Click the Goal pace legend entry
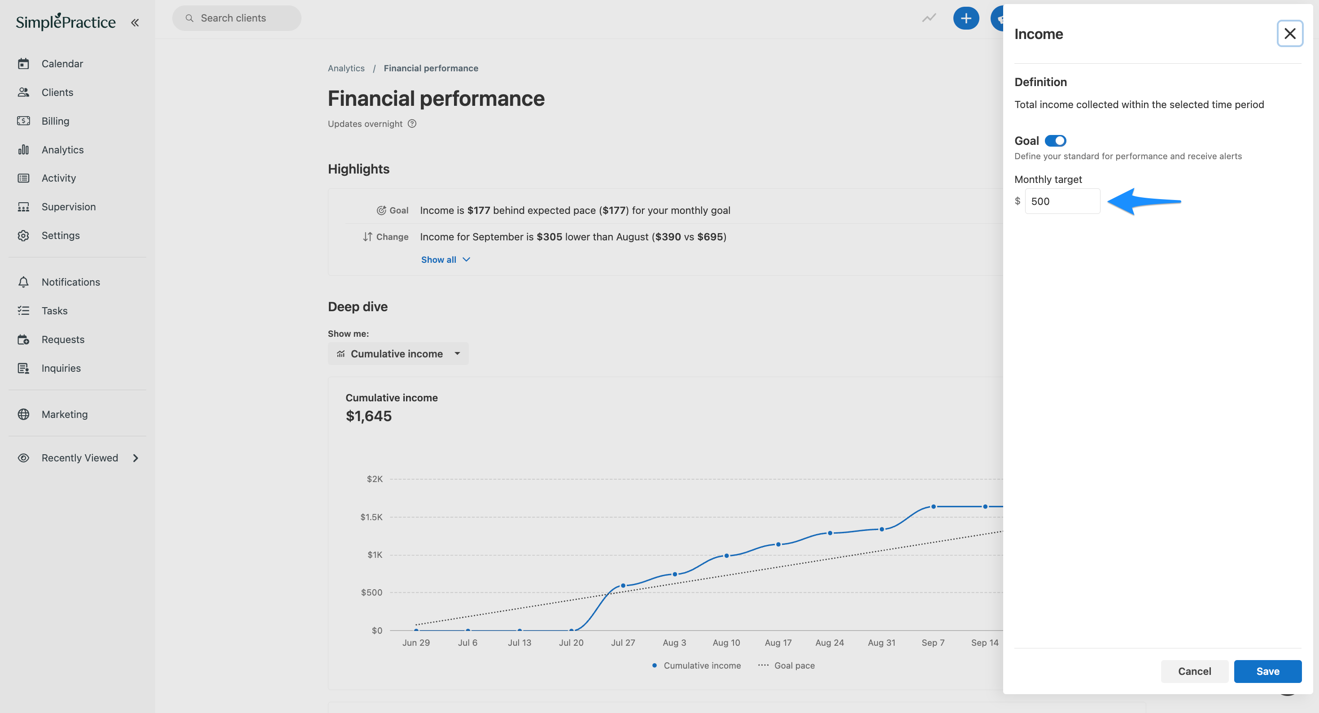Viewport: 1319px width, 713px height. pos(786,665)
